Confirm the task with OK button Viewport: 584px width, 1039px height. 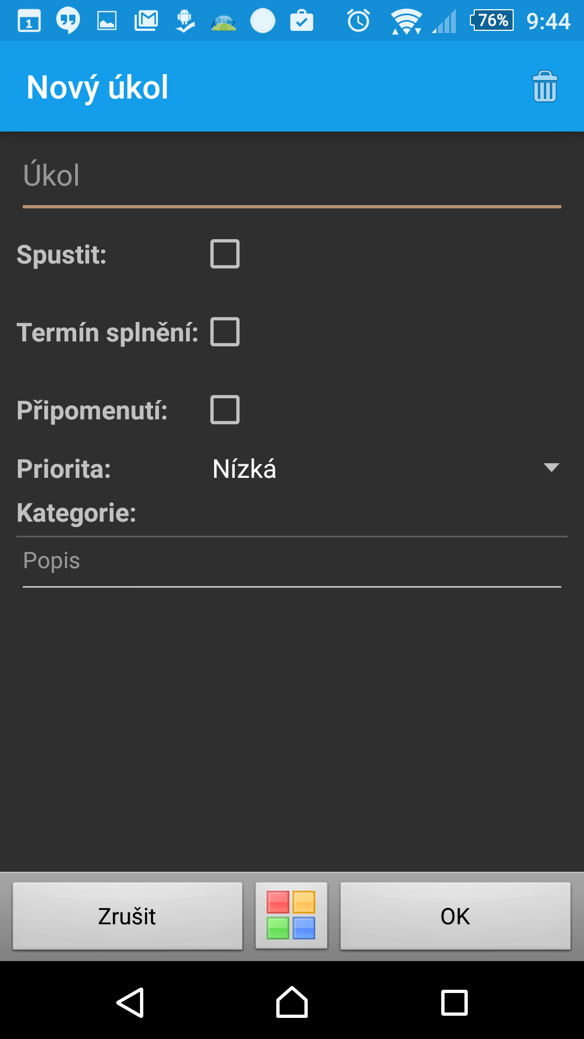[455, 916]
